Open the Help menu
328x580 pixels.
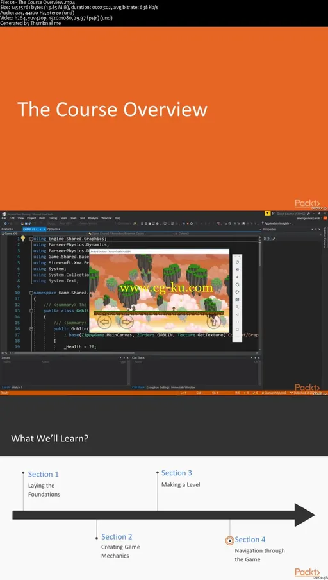click(117, 218)
